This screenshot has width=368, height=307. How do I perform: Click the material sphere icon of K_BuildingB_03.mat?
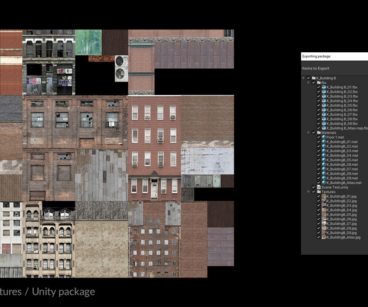pos(324,151)
